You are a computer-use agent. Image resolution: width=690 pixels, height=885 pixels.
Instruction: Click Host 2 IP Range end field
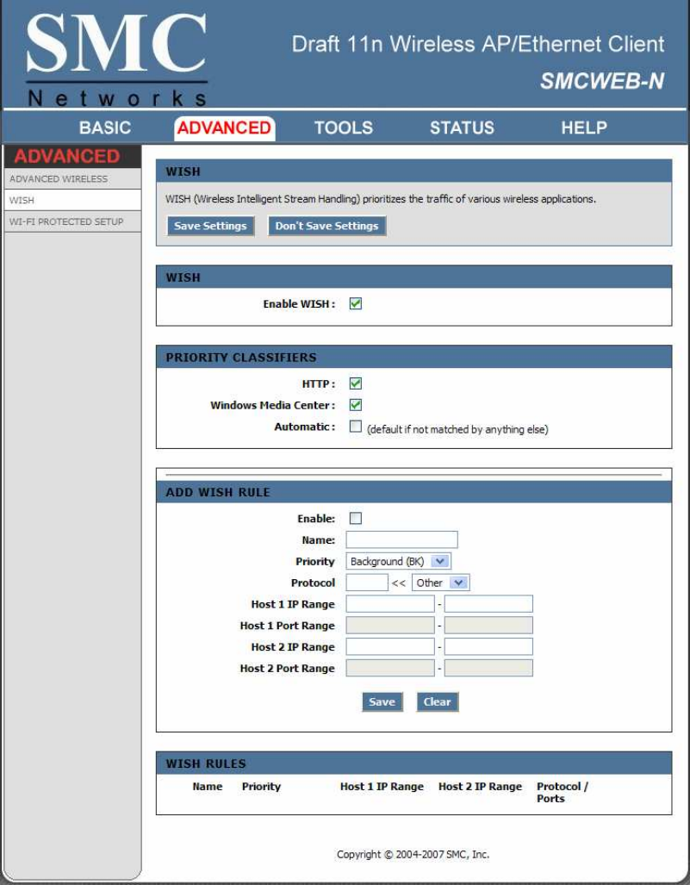point(488,647)
